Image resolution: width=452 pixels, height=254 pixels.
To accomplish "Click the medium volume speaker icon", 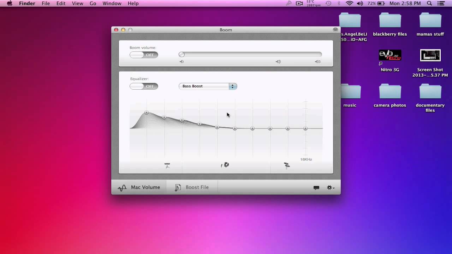I will [x=278, y=62].
